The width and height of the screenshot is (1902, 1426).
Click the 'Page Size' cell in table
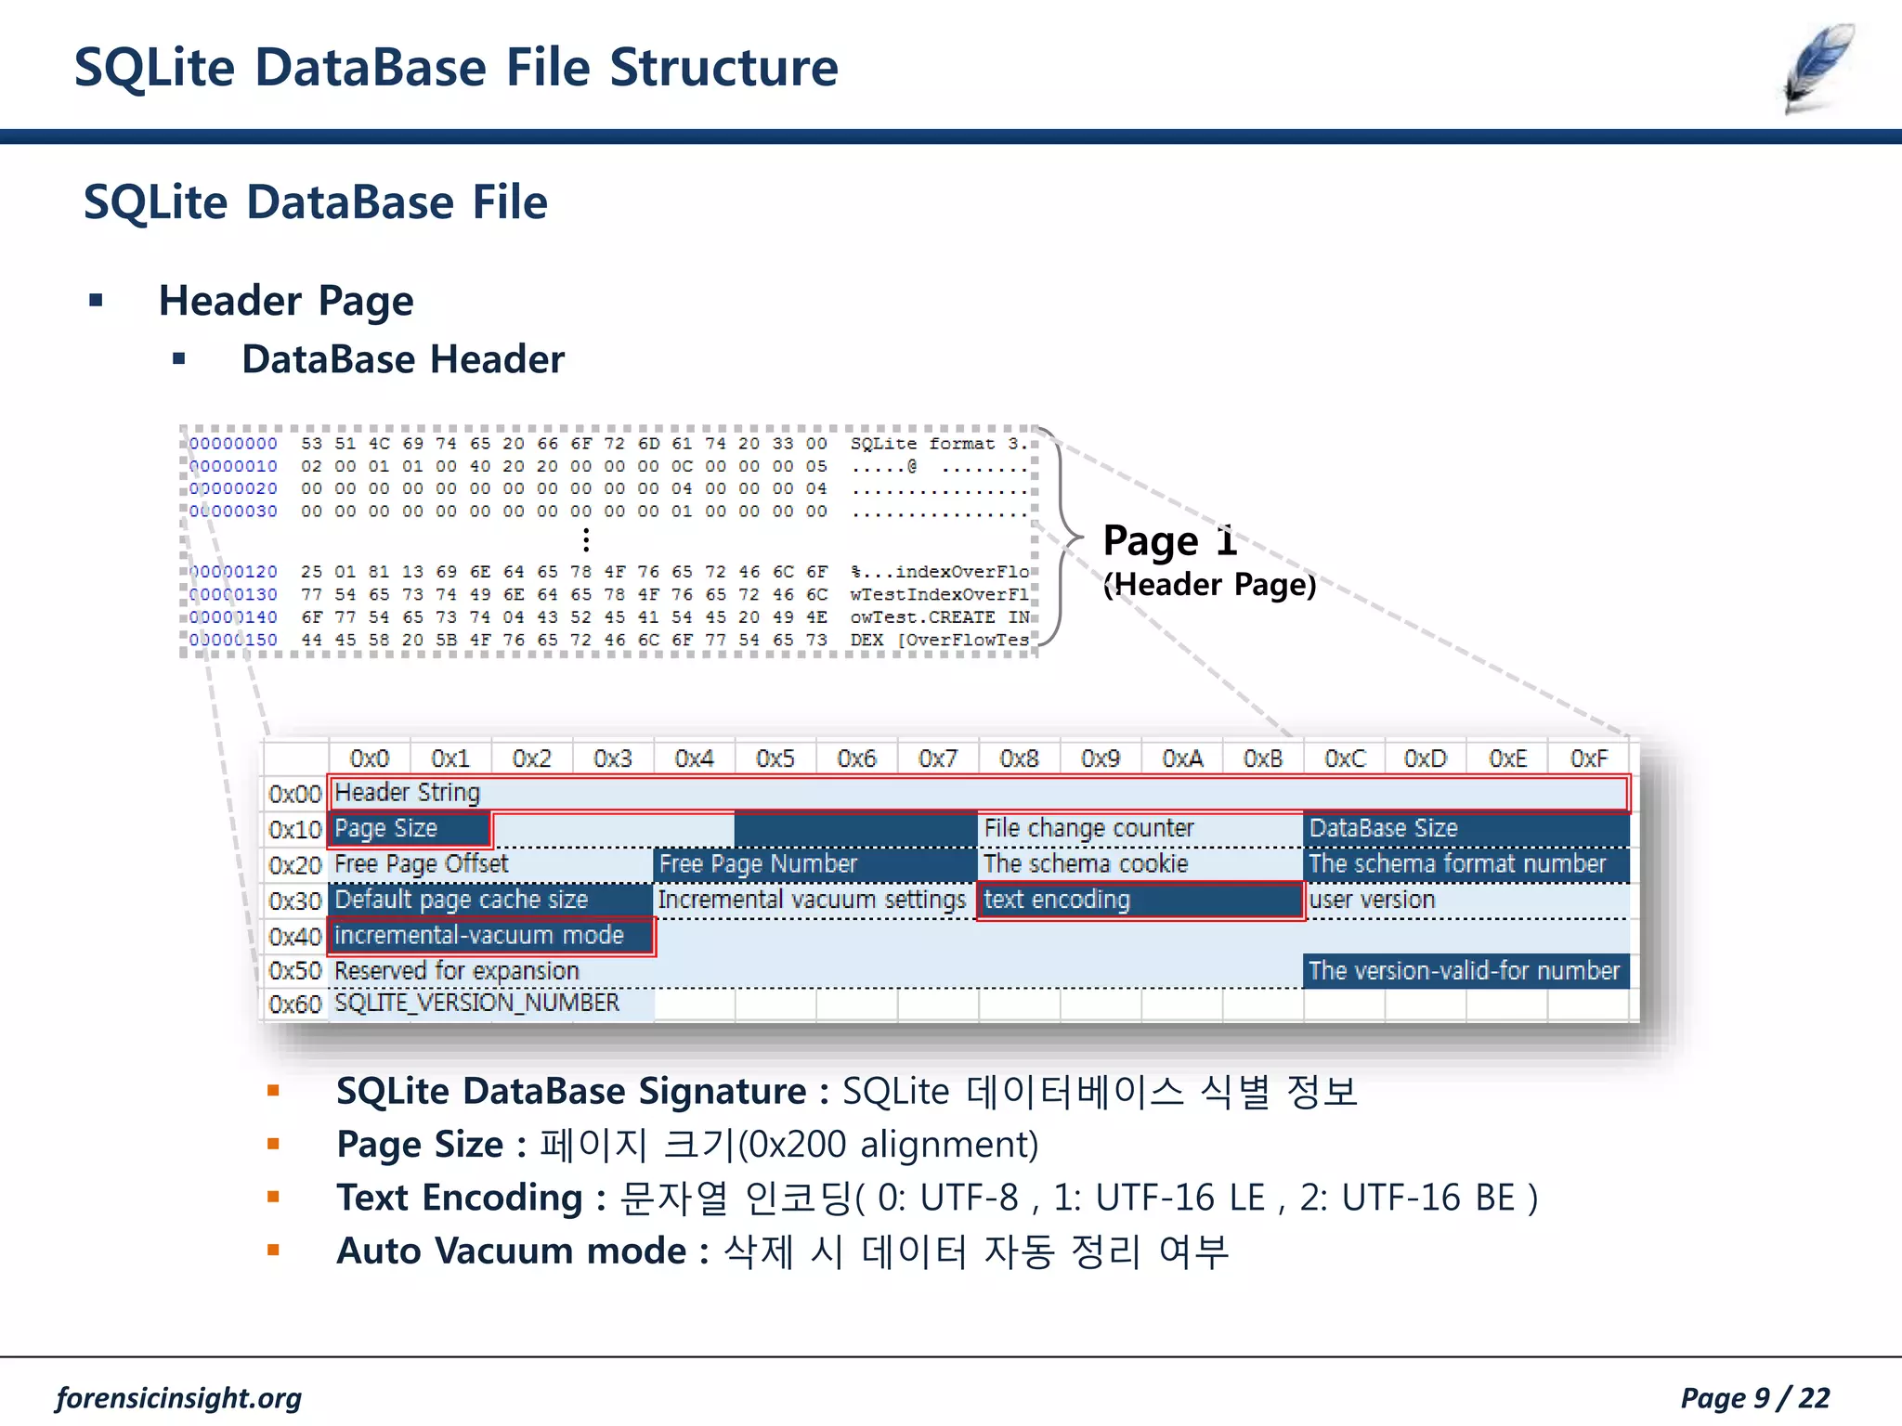[x=410, y=828]
